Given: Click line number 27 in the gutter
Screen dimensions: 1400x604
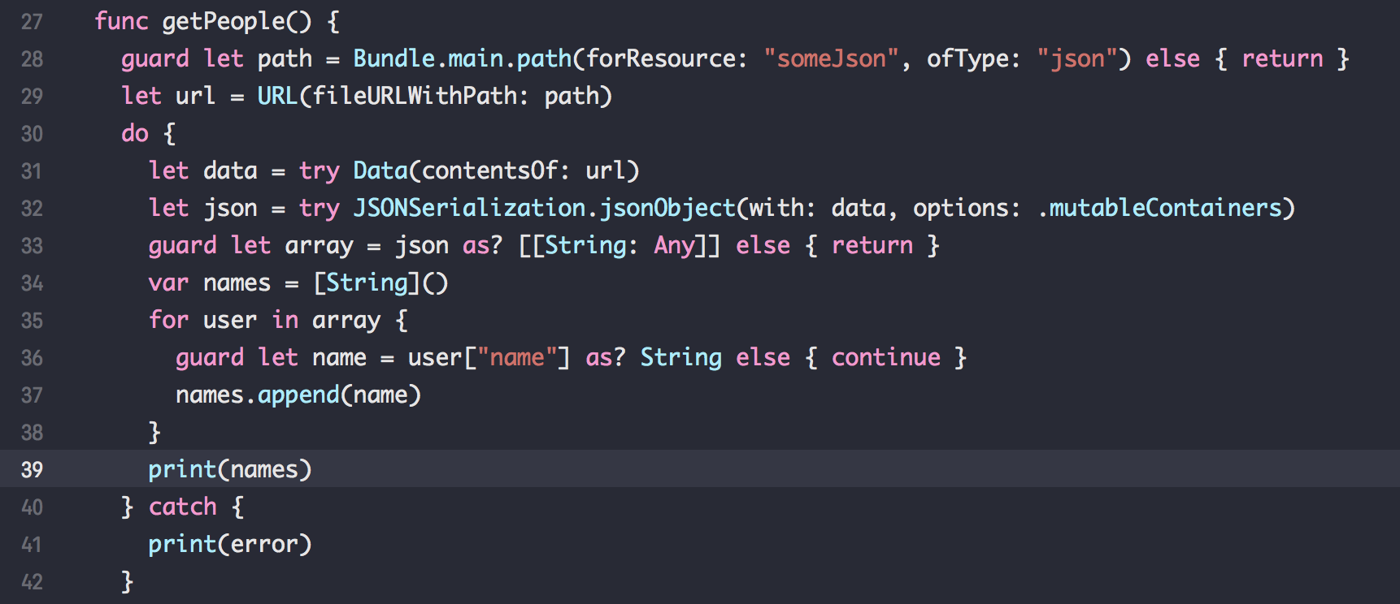Looking at the screenshot, I should tap(32, 22).
